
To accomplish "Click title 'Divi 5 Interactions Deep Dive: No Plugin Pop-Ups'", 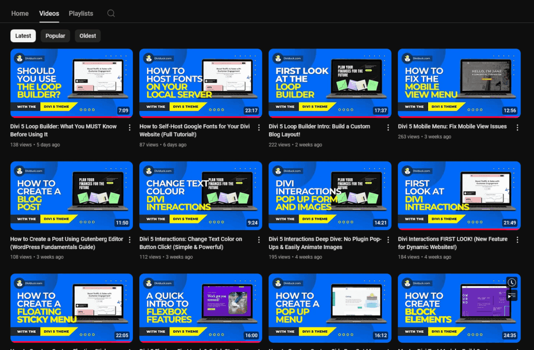I will [325, 243].
